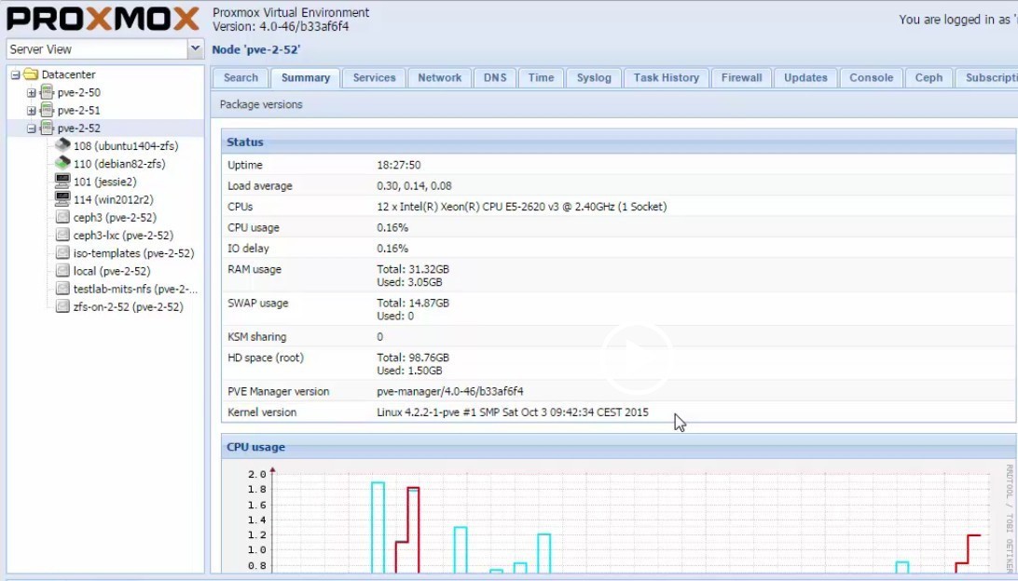Click container icon for 110 debian82-zfs

[x=62, y=163]
